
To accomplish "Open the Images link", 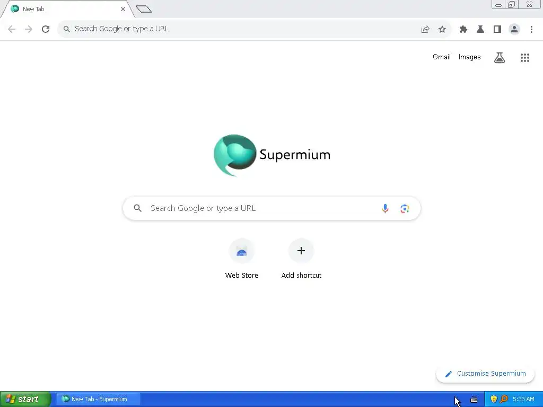I will click(469, 57).
